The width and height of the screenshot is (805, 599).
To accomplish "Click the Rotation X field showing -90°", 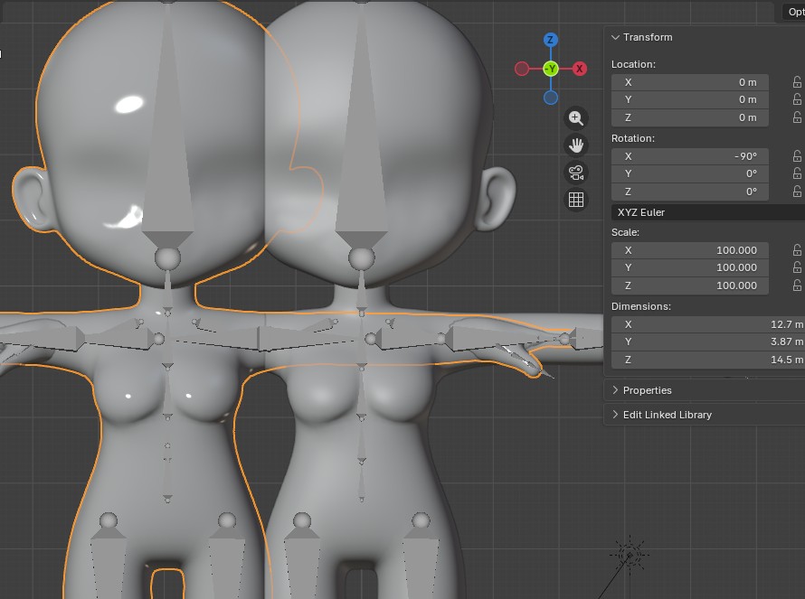I will (x=690, y=156).
